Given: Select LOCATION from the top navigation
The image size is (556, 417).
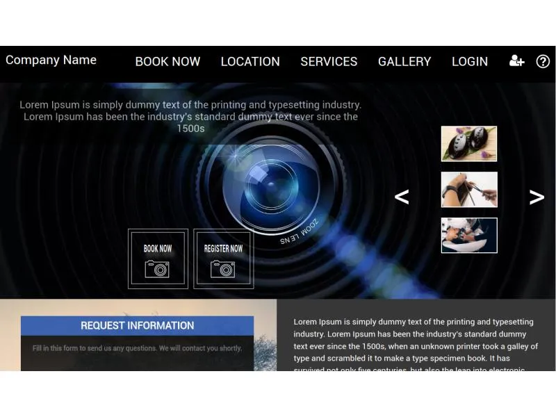Looking at the screenshot, I should coord(250,61).
